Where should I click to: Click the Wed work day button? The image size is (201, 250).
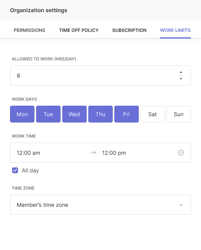tap(74, 114)
